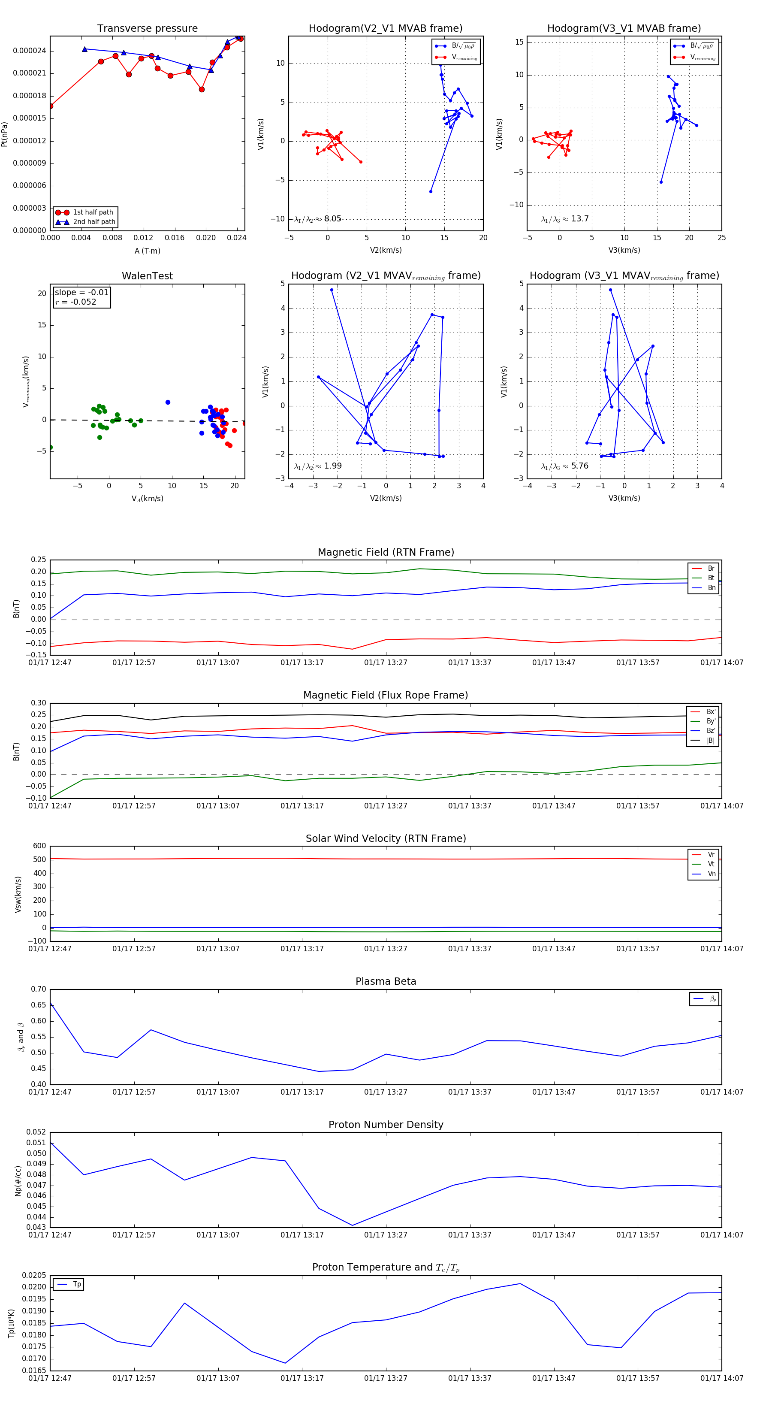This screenshot has width=772, height=1416.
Task: Select the 'Bn' legend entry
Action: (703, 587)
